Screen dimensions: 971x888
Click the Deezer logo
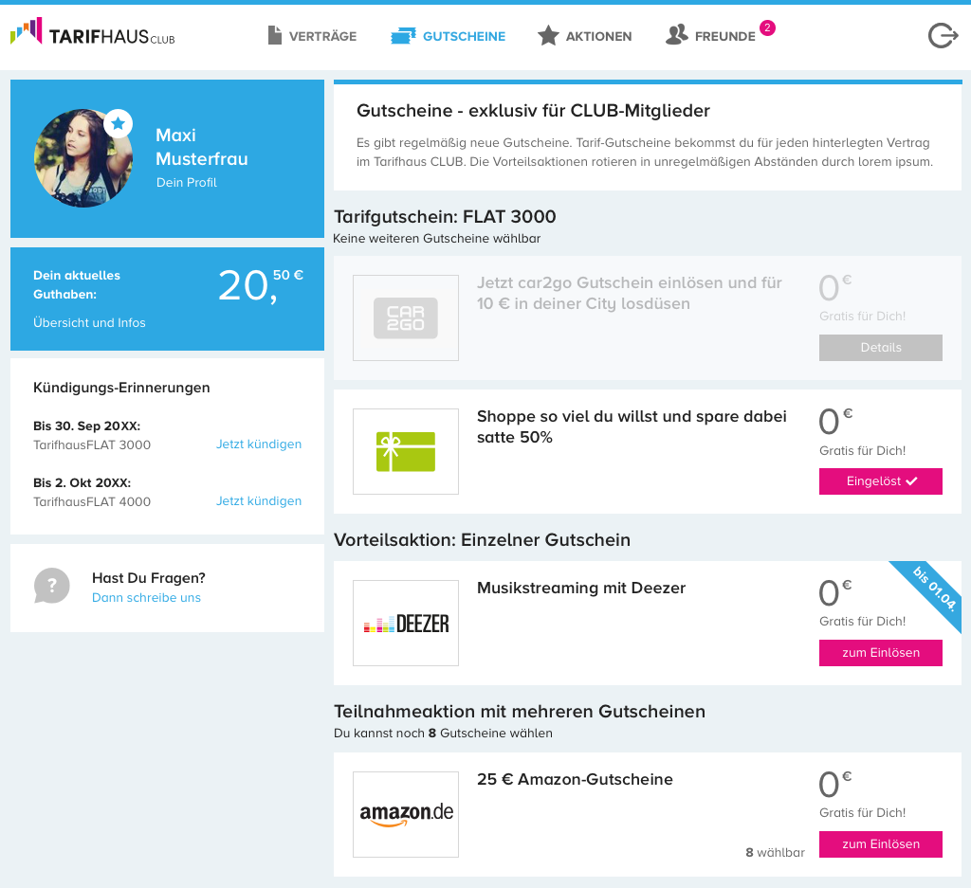(406, 624)
